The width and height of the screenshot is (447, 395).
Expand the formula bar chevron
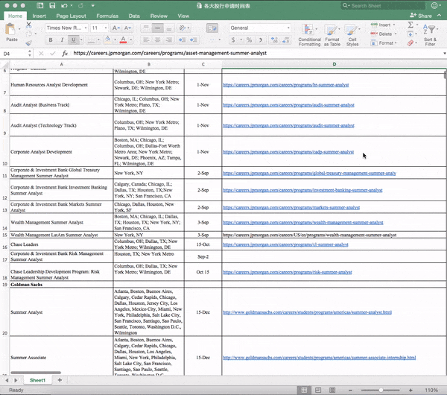[445, 54]
